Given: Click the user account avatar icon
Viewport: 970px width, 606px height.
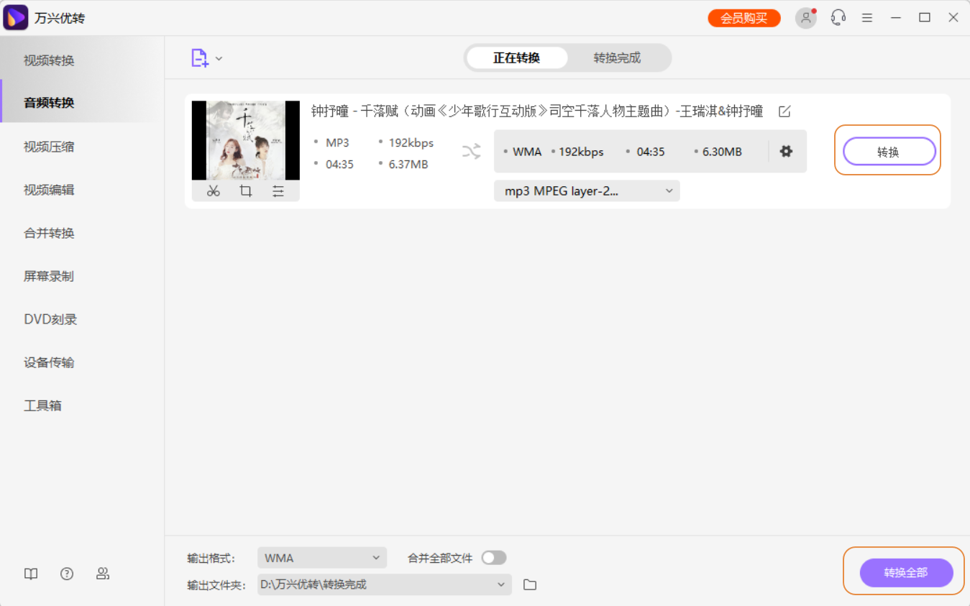Looking at the screenshot, I should 805,18.
